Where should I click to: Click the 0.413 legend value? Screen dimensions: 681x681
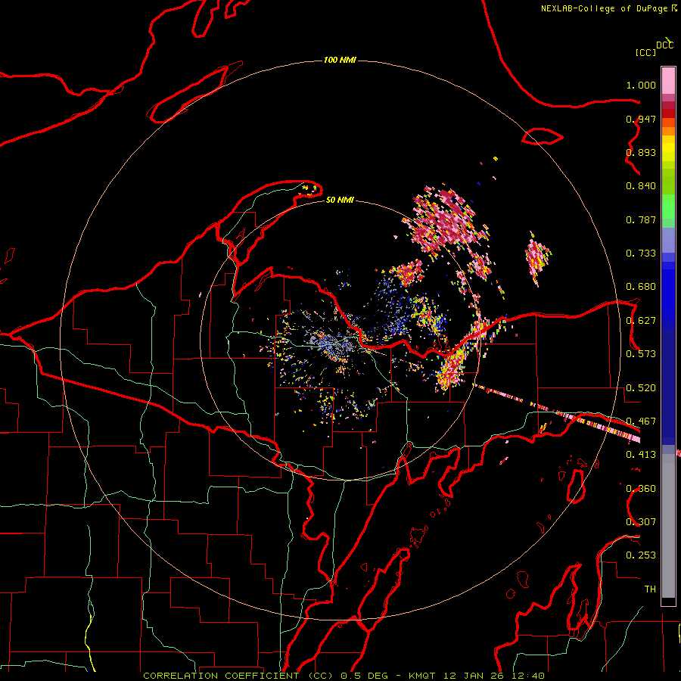(x=641, y=455)
